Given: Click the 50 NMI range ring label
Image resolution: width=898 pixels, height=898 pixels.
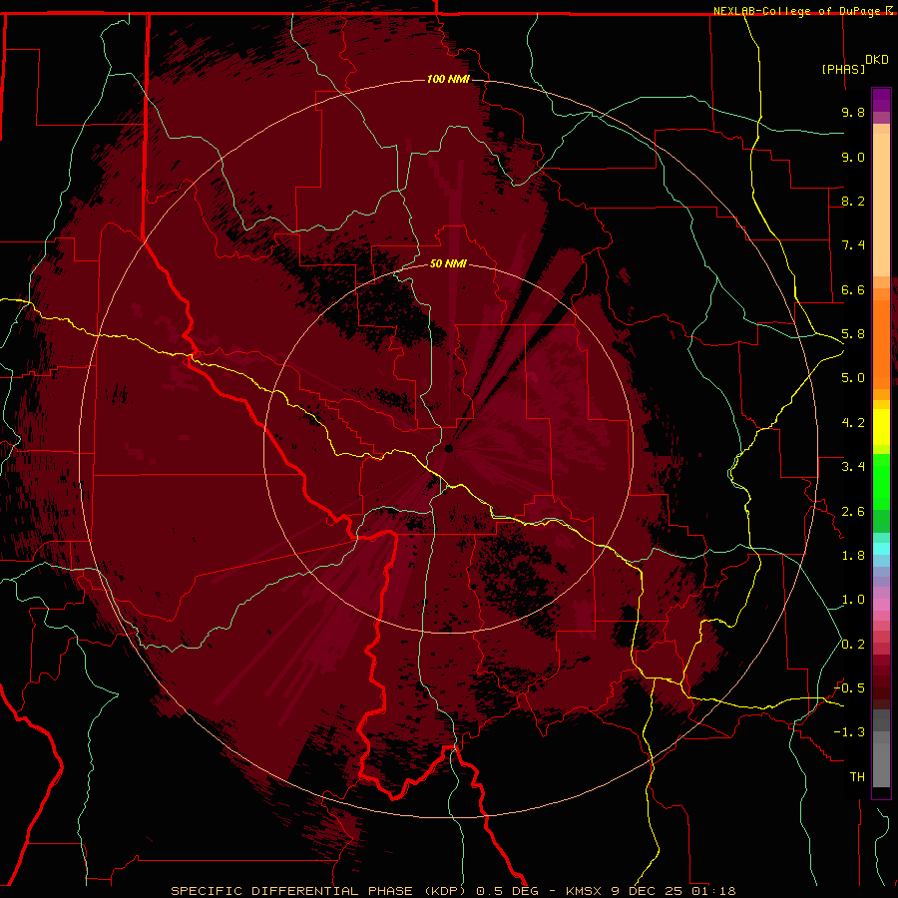Looking at the screenshot, I should click(x=448, y=263).
